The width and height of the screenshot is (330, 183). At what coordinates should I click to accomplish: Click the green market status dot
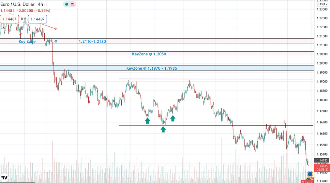click(x=67, y=5)
